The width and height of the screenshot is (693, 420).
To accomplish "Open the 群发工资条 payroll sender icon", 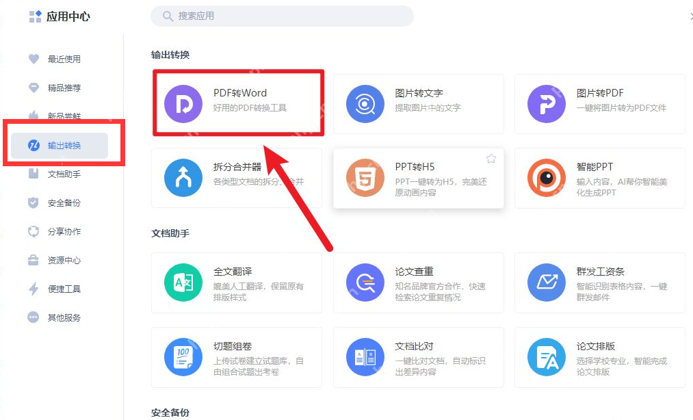I will 545,283.
